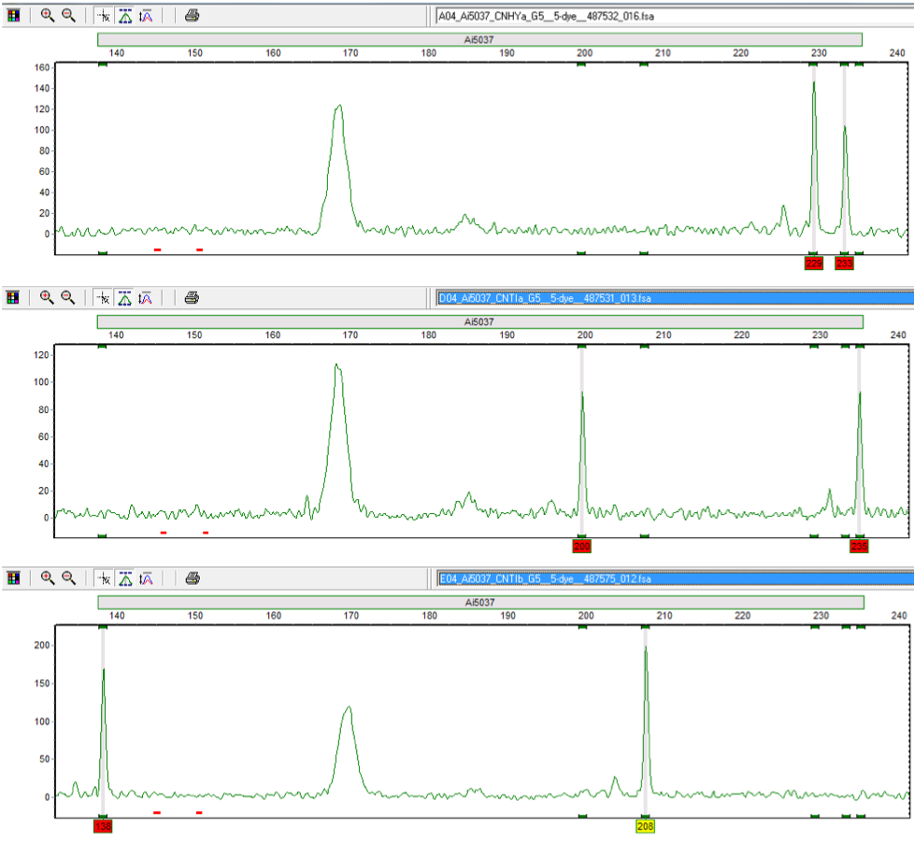
Task: Open dye color palette in middle panel
Action: click(13, 298)
